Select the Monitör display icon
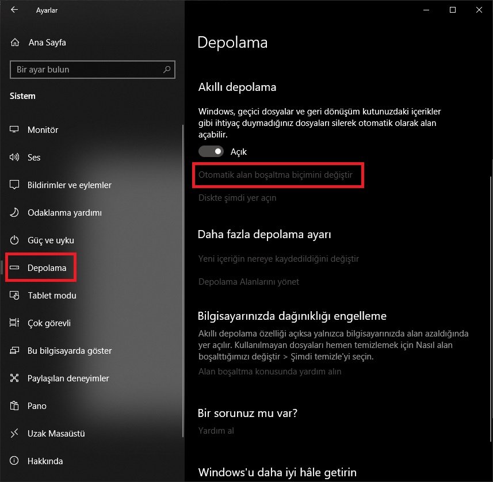 16,130
